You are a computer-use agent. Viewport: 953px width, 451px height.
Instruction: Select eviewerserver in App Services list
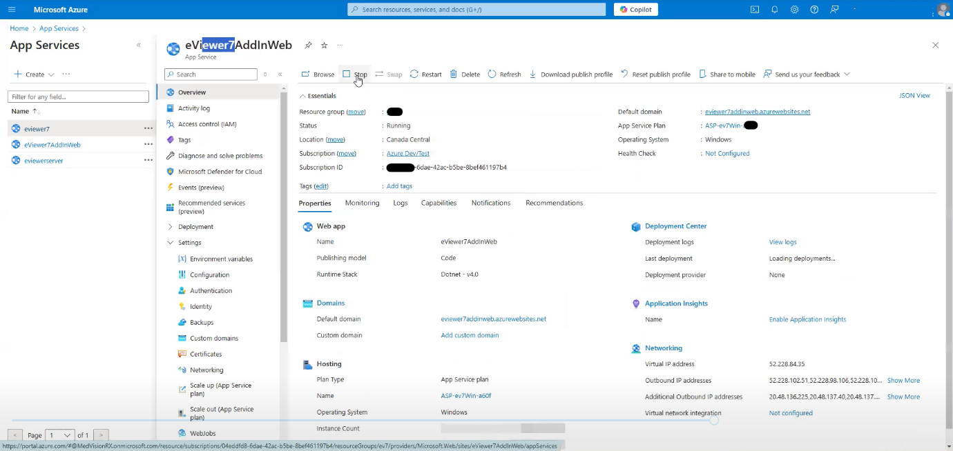pos(44,161)
